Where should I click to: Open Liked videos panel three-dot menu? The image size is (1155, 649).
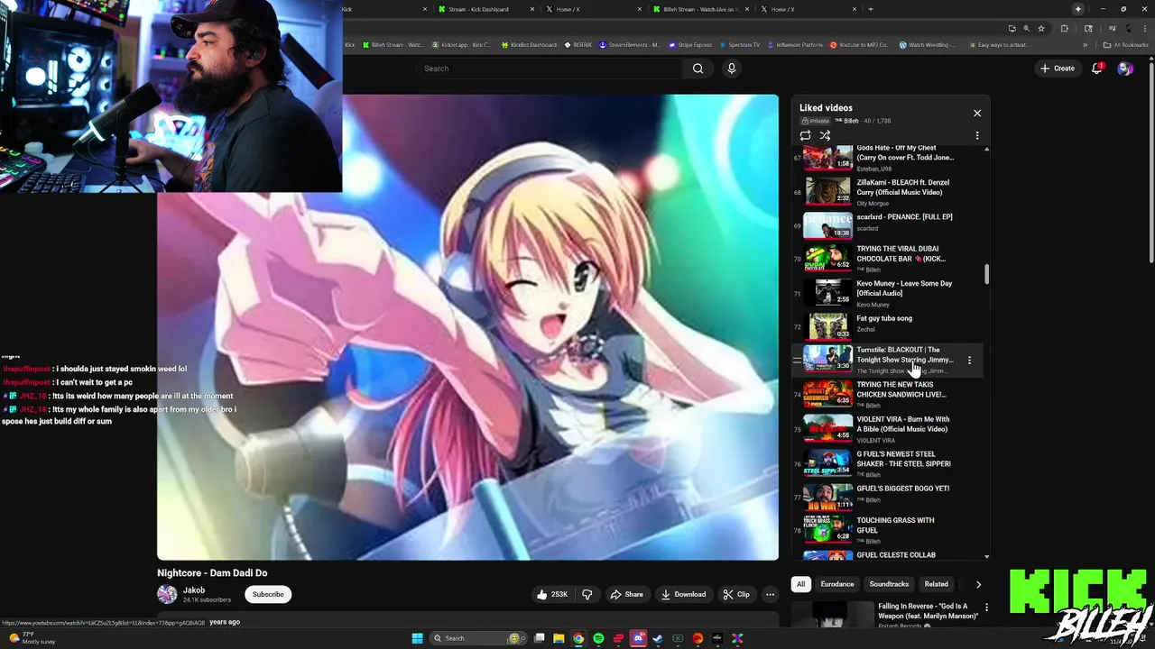pos(977,135)
